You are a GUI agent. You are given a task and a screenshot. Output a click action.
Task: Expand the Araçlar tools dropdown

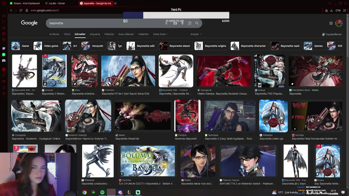[196, 34]
